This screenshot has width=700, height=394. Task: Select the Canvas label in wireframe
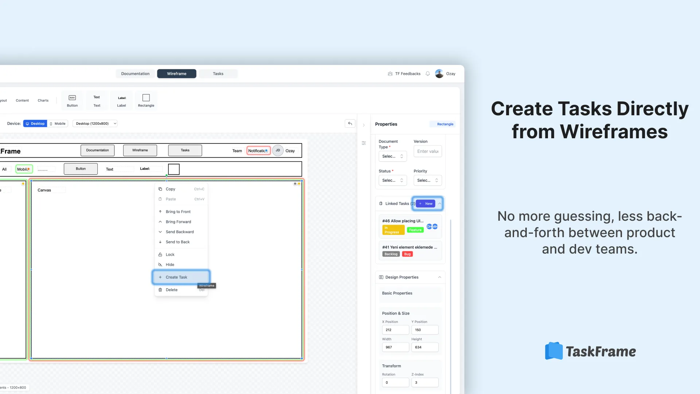44,190
